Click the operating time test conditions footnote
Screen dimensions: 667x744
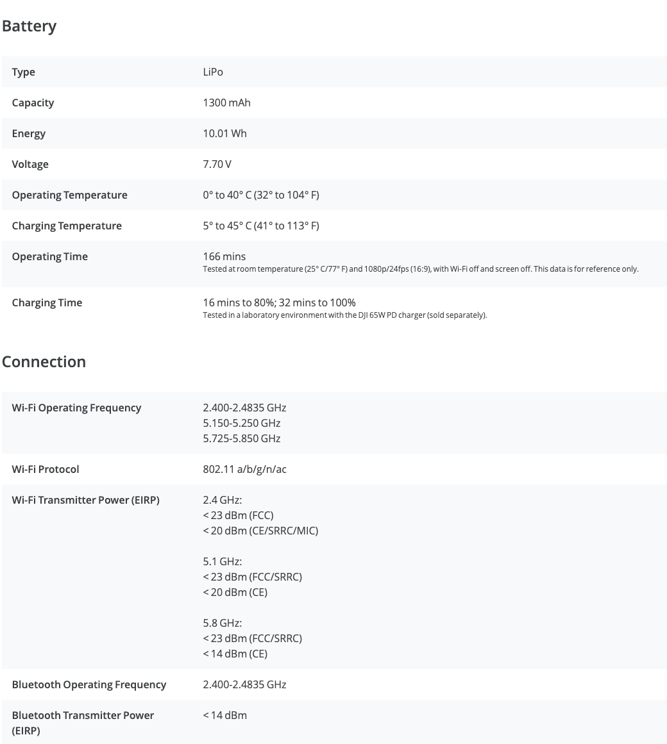pyautogui.click(x=421, y=269)
